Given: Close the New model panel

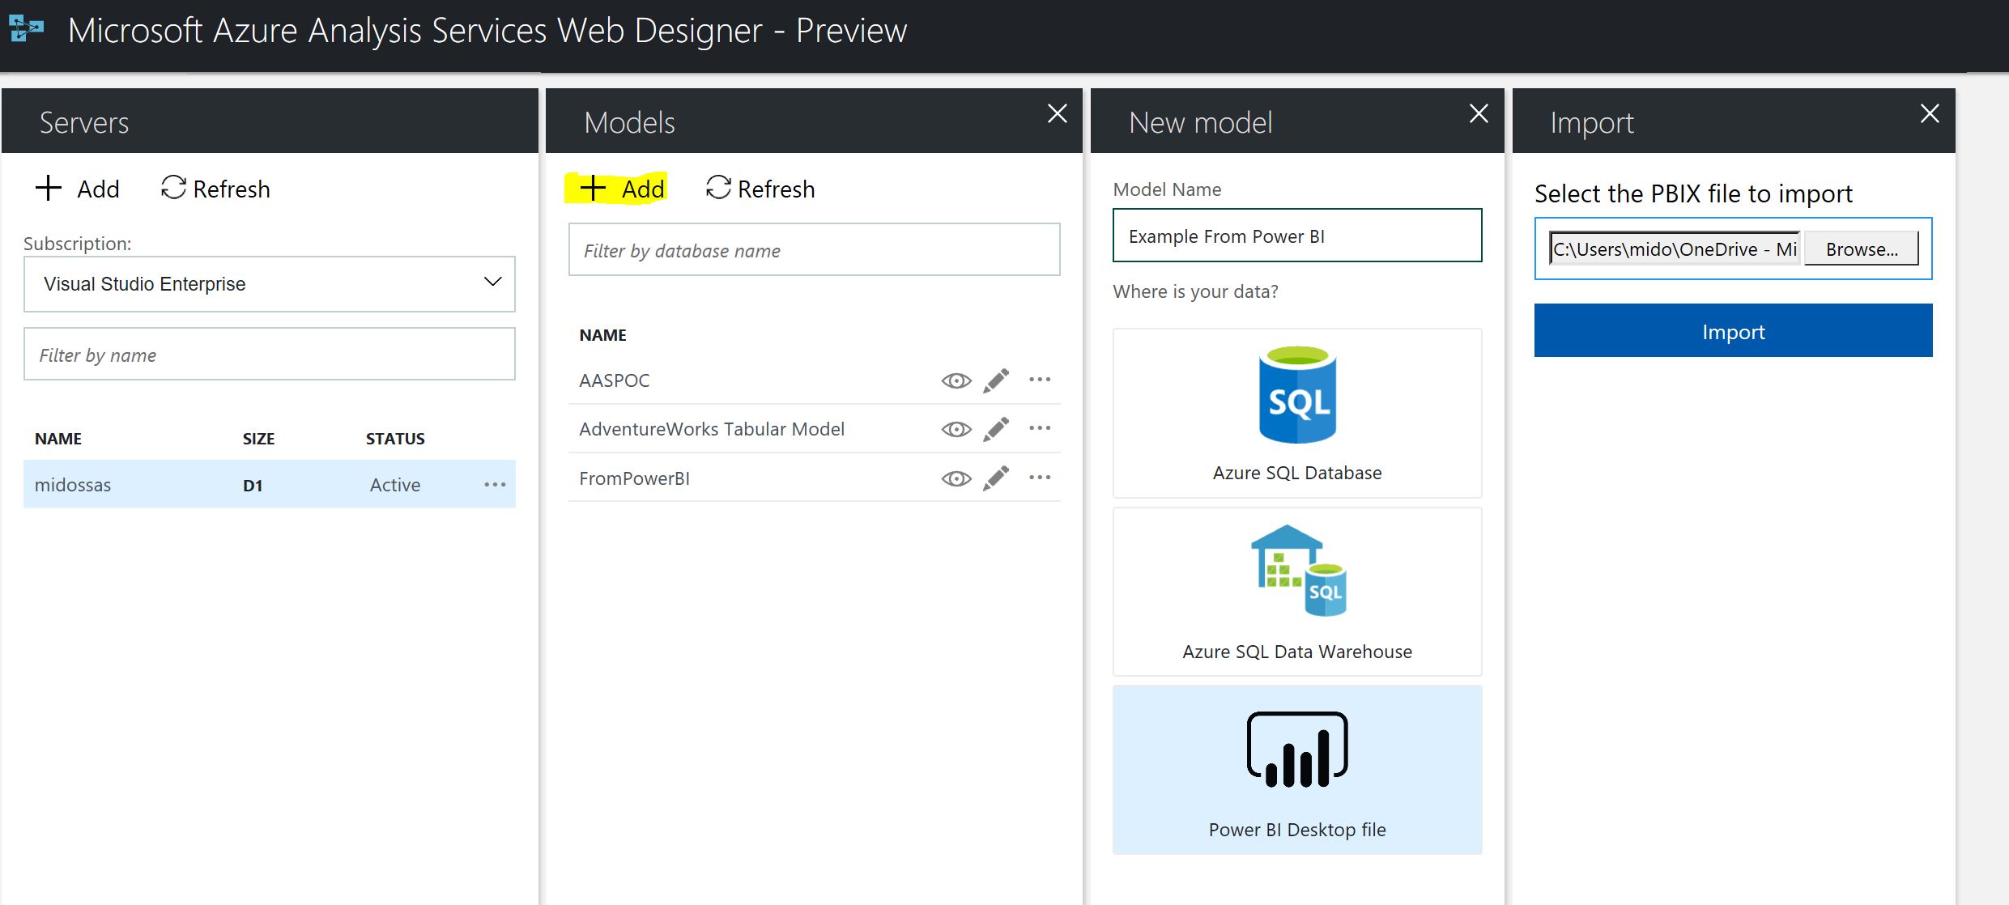Looking at the screenshot, I should 1479,113.
